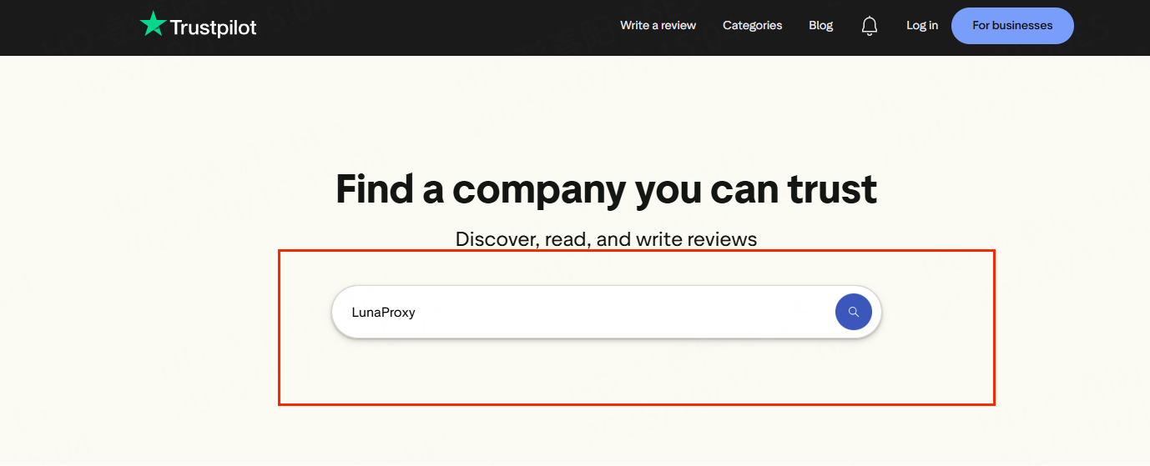Open the Write a review page
The image size is (1150, 466).
point(658,25)
